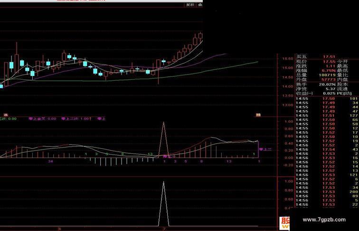This screenshot has height=231, width=359.
Task: Click the 收益(一) 0.025 value
Action: click(x=330, y=93)
